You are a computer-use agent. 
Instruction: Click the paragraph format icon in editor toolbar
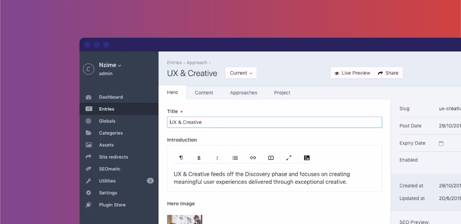pyautogui.click(x=181, y=158)
